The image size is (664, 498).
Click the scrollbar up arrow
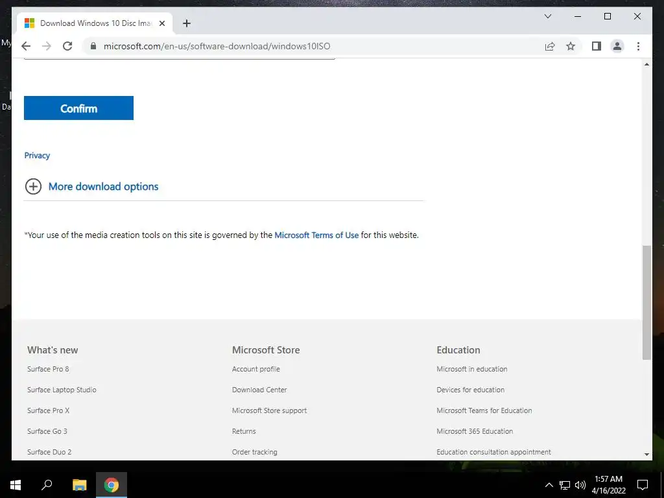coord(646,64)
